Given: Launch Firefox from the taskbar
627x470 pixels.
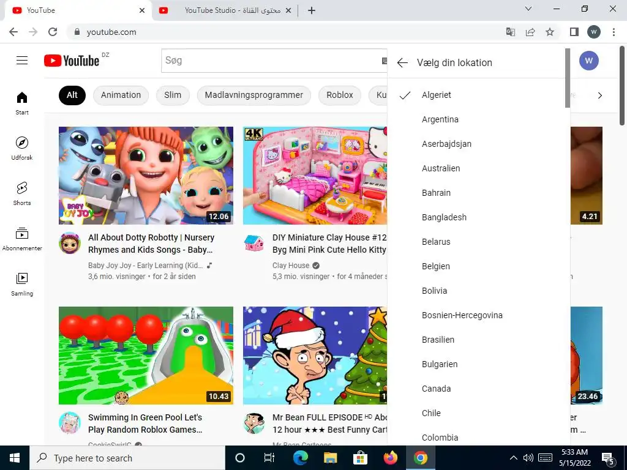Looking at the screenshot, I should [x=390, y=458].
